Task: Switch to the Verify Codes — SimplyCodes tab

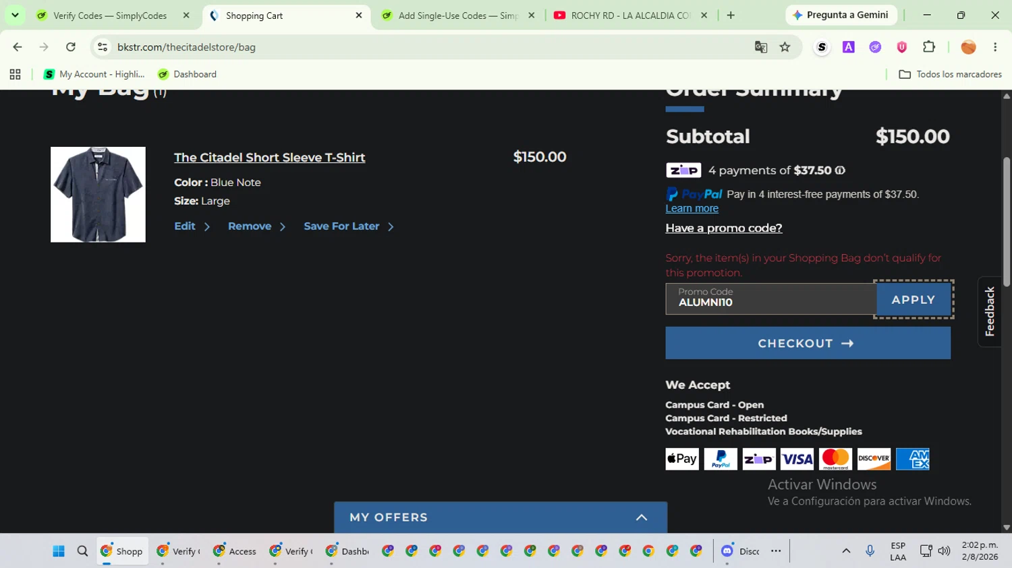Action: (111, 15)
